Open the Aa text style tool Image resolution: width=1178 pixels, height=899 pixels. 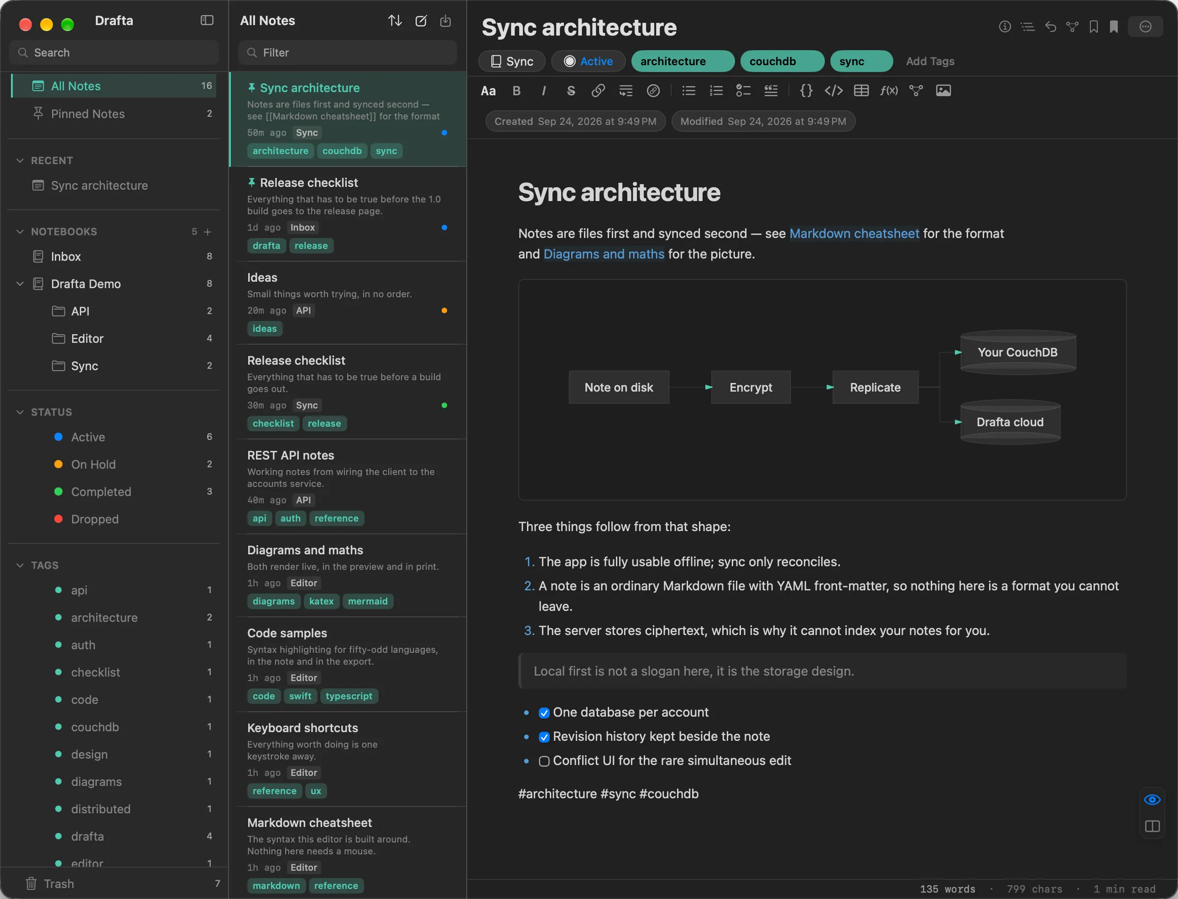488,91
